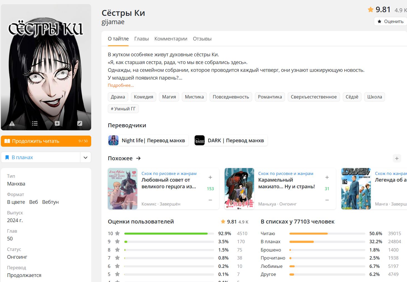Image resolution: width=407 pixels, height=282 pixels.
Task: Expand the В планах list dropdown arrow
Action: [86, 157]
